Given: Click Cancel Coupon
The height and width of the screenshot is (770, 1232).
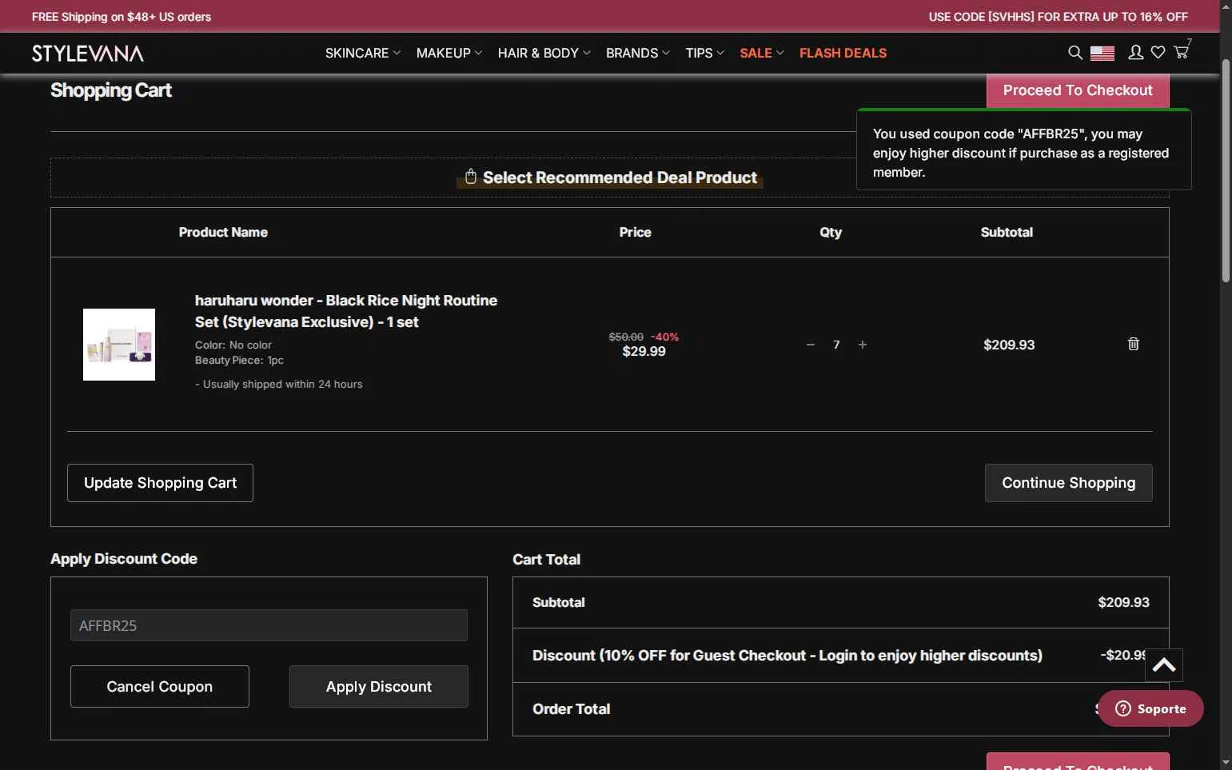Looking at the screenshot, I should pyautogui.click(x=160, y=687).
